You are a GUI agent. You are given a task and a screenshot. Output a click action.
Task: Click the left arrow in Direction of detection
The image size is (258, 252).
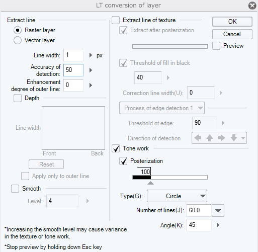coord(198,138)
